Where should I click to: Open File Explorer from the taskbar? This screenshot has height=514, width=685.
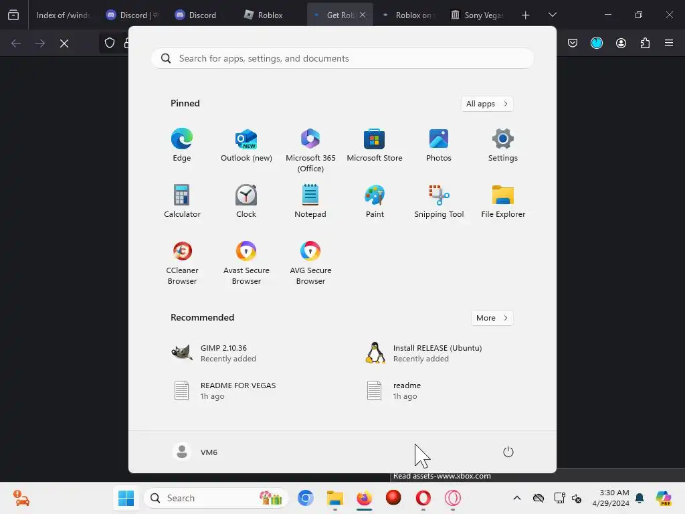335,498
